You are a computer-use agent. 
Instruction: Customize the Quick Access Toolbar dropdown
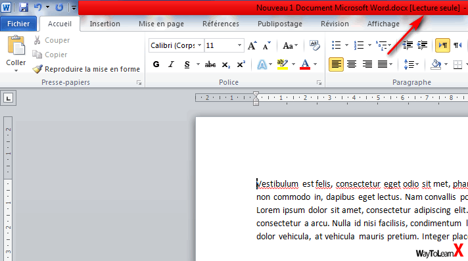74,8
